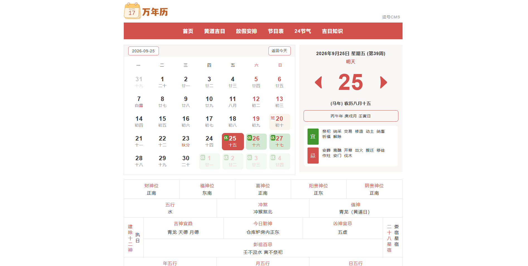The image size is (528, 266).
Task: Select September 1 date
Action: [x=162, y=82]
